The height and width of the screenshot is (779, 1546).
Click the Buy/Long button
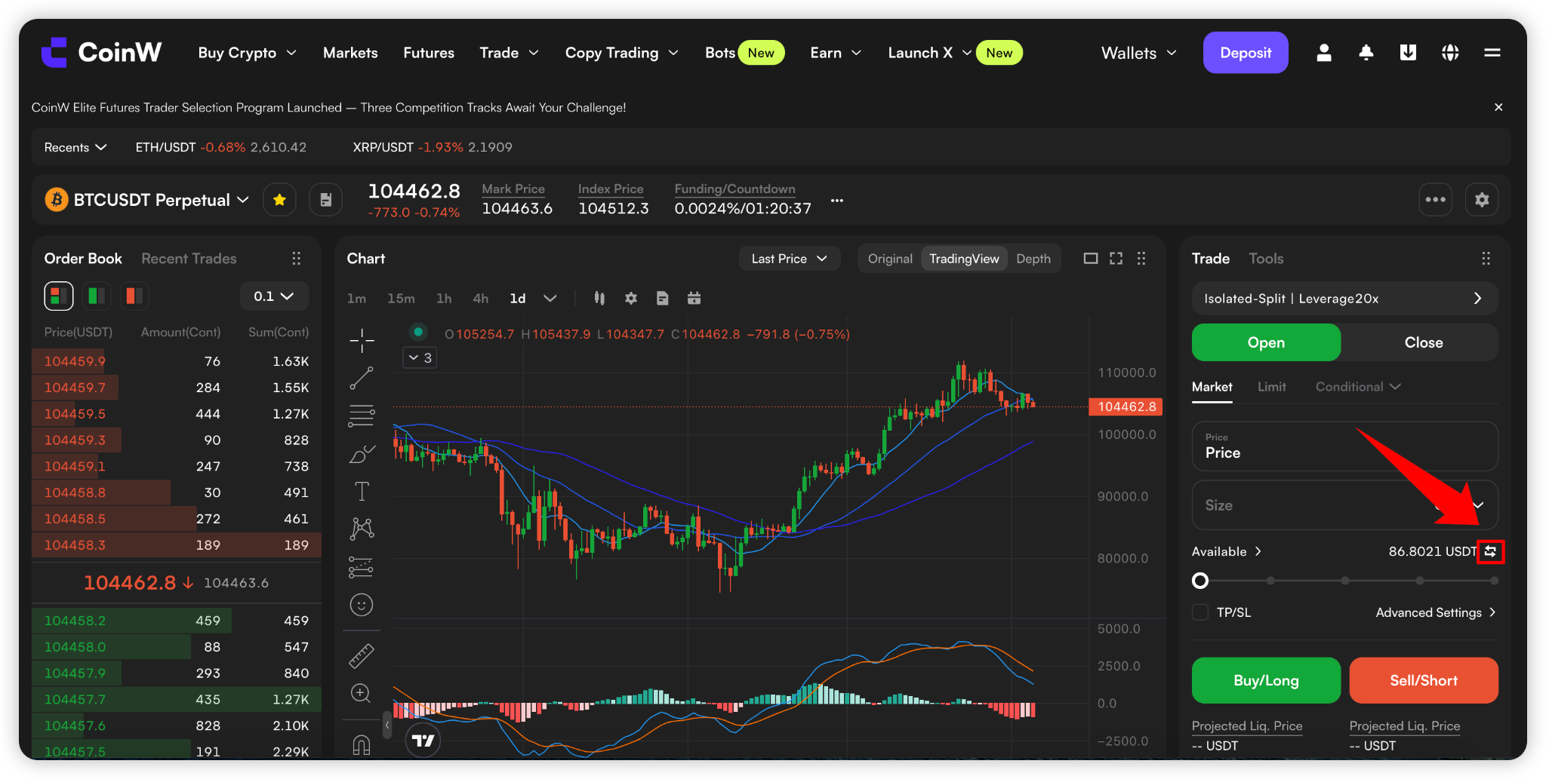[1266, 680]
